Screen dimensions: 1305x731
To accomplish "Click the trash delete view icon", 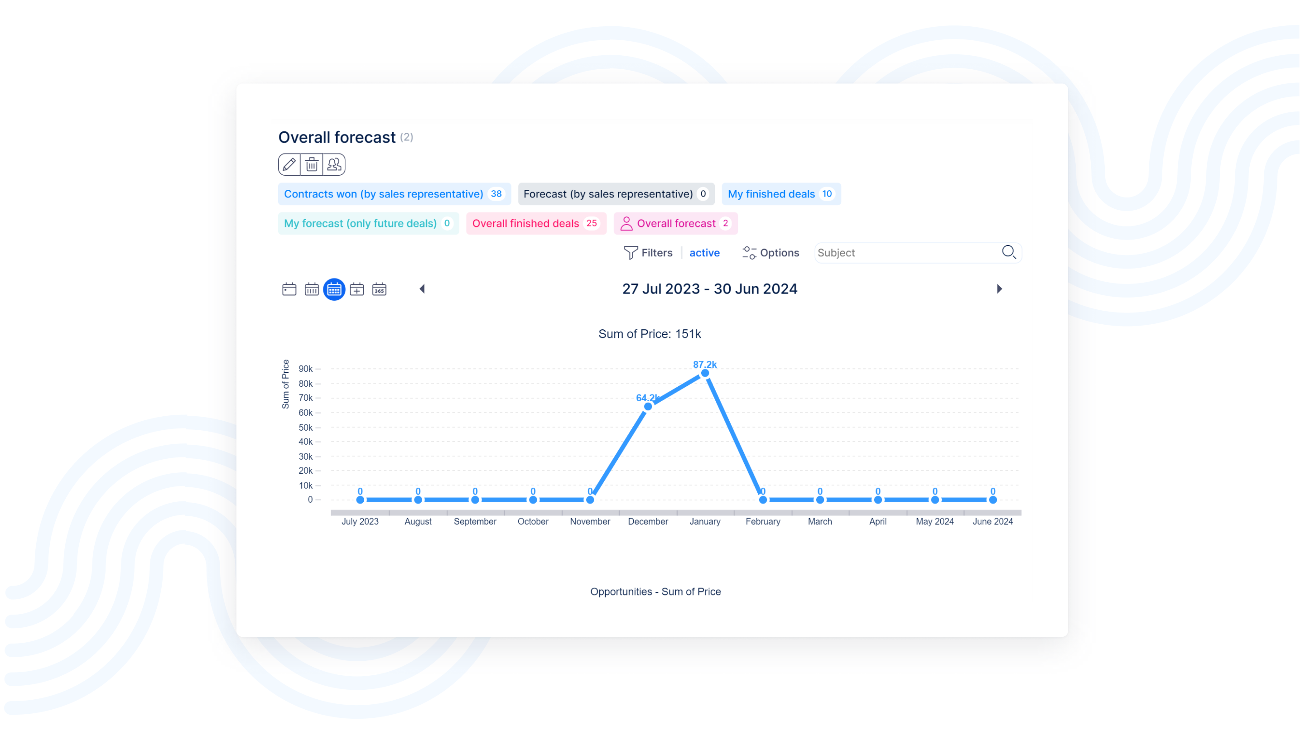I will point(312,165).
